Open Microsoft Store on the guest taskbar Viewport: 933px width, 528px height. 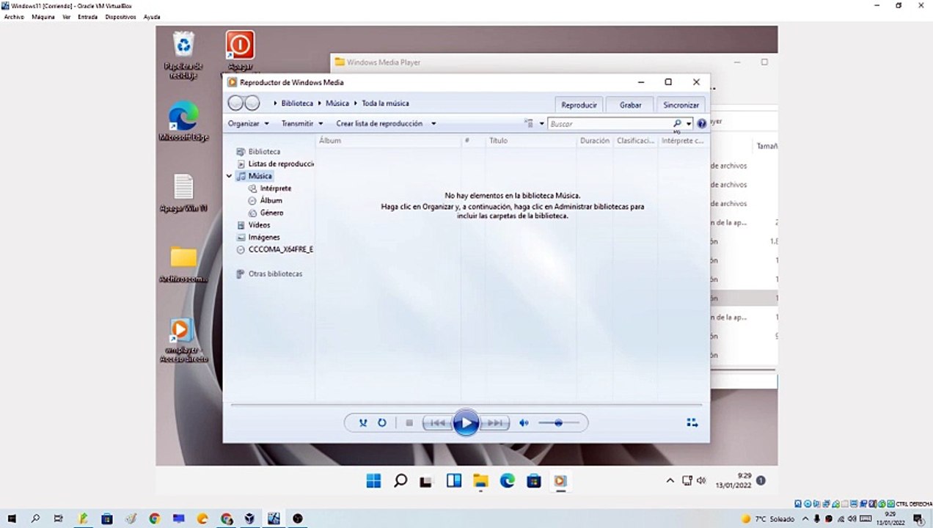click(x=534, y=481)
